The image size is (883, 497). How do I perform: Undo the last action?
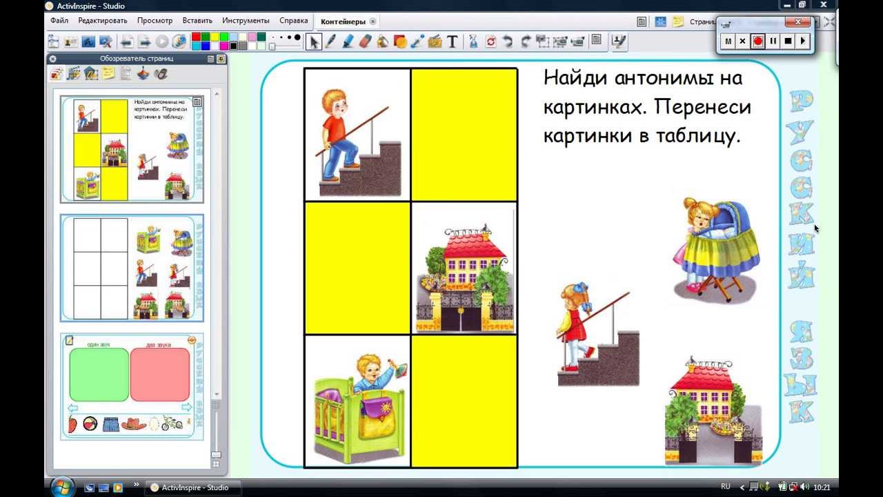coord(508,41)
